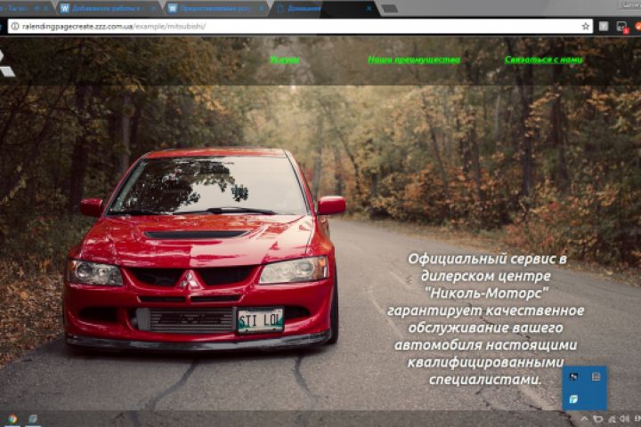Viewport: 641px width, 427px height.
Task: Follow the Связаться с нами link
Action: [544, 60]
